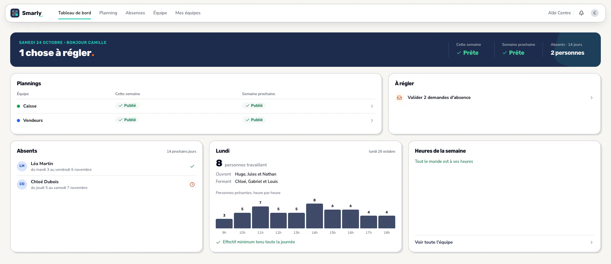This screenshot has width=611, height=264.
Task: Click the LM avatar of Léa Martin
Action: (22, 166)
